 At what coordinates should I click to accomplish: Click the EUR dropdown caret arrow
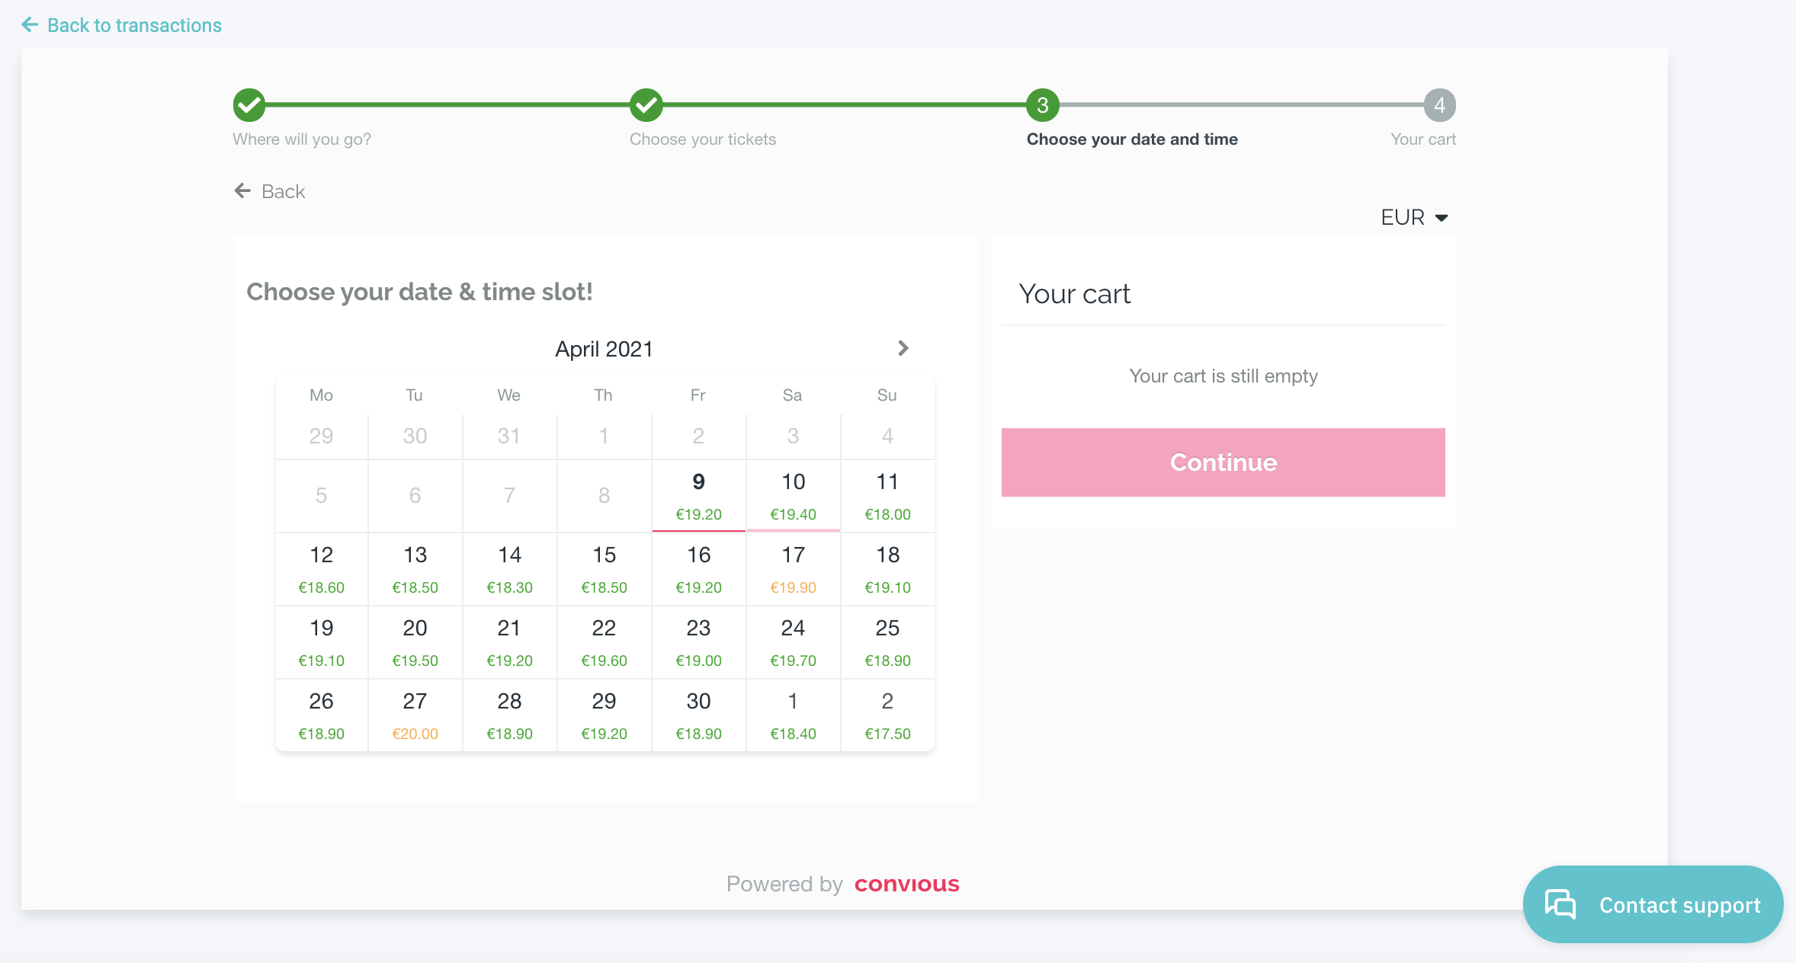pos(1442,218)
